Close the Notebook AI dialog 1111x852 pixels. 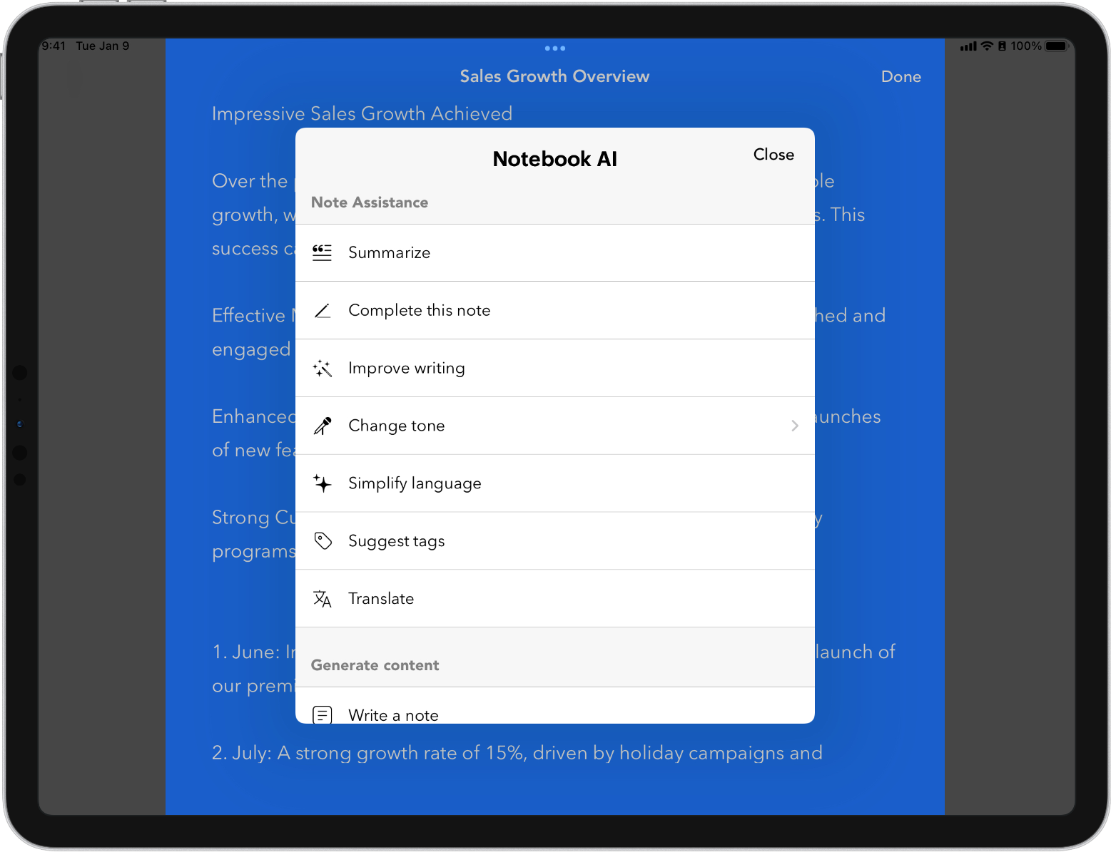pyautogui.click(x=773, y=155)
